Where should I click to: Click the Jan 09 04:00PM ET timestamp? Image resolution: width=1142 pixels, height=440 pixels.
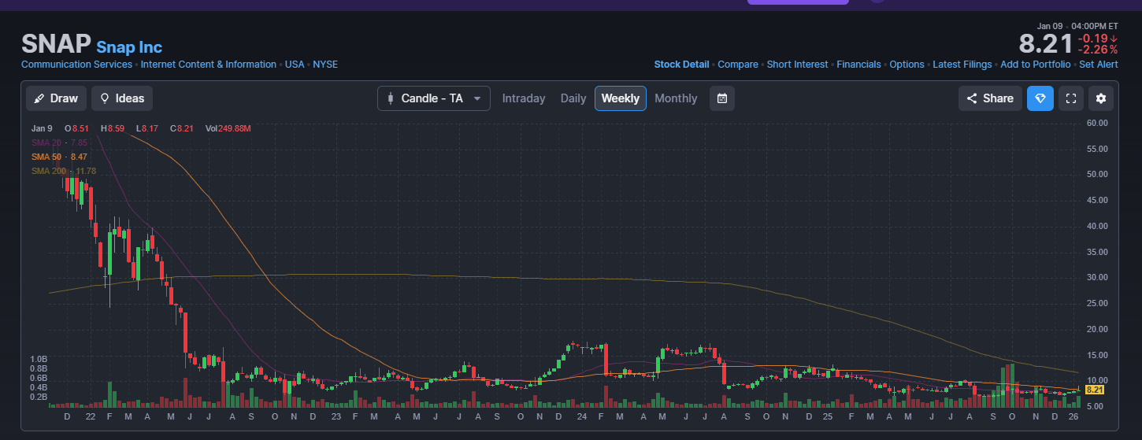click(1077, 26)
